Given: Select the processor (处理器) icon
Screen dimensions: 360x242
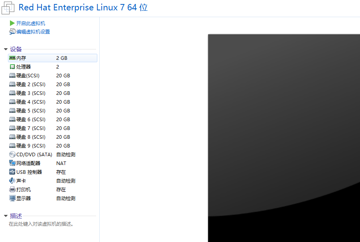Looking at the screenshot, I should (x=12, y=67).
